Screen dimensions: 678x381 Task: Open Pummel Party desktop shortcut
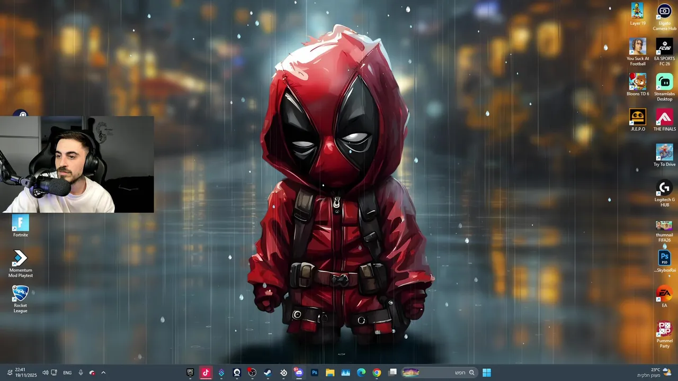pos(664,334)
